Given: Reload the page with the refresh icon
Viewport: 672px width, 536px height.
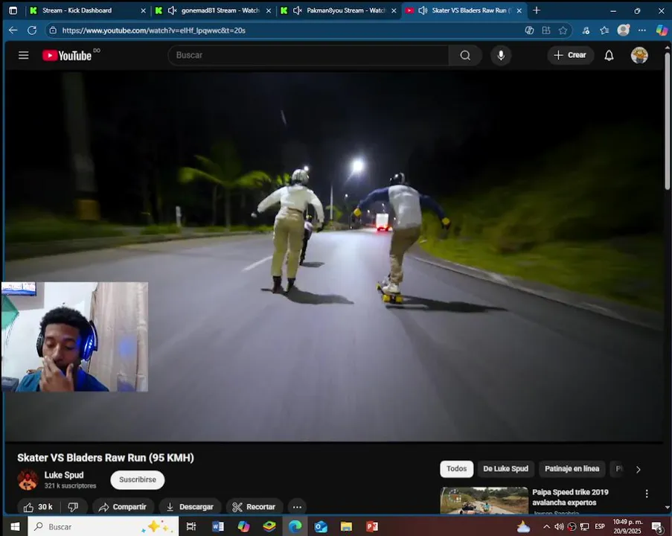Looking at the screenshot, I should [x=32, y=30].
